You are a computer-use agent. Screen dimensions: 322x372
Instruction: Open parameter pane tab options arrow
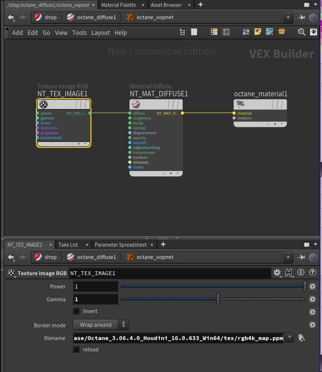(316, 244)
